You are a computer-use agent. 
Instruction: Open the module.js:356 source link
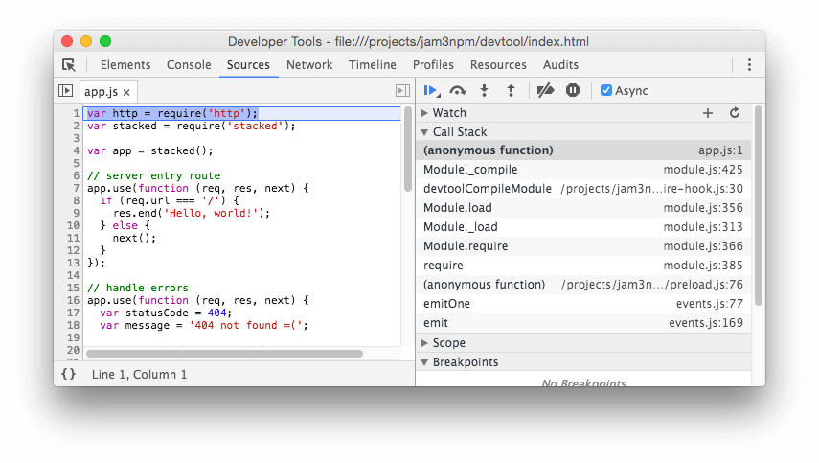pyautogui.click(x=703, y=208)
